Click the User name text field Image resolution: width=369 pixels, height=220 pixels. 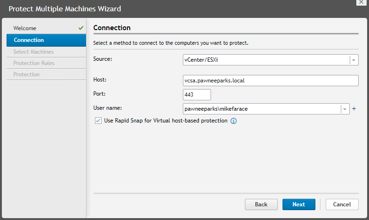pyautogui.click(x=262, y=109)
